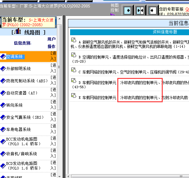Click [进入] for 收音机/音响系统

coord(53,153)
